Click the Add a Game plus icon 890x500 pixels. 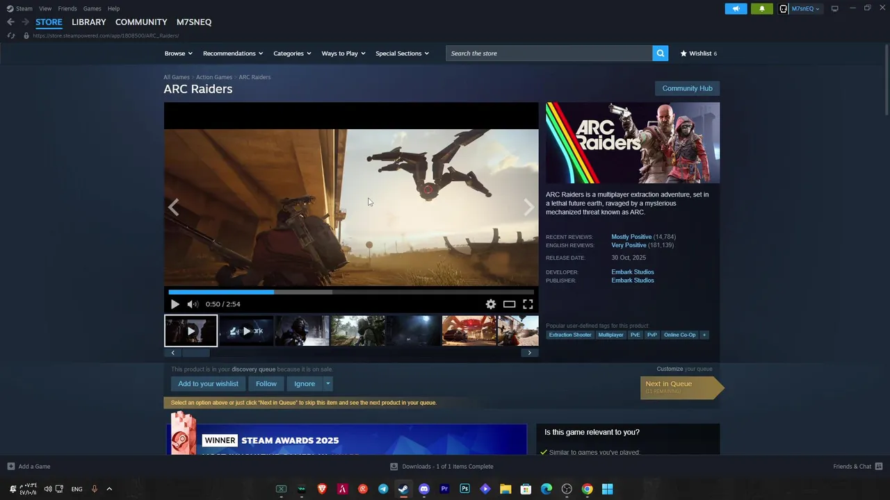[x=10, y=467]
